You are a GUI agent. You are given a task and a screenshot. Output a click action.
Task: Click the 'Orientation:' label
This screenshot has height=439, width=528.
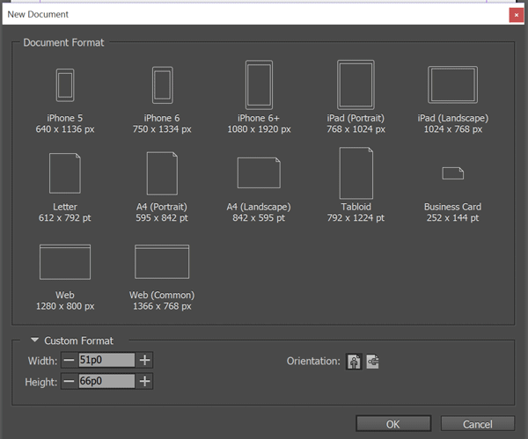[313, 362]
